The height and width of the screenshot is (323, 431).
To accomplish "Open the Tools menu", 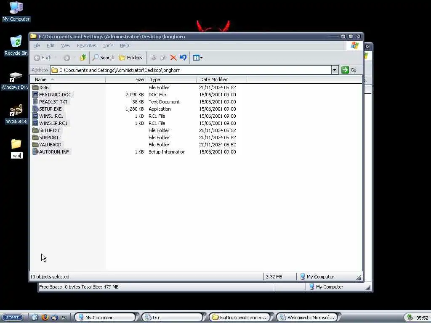I will pos(108,45).
